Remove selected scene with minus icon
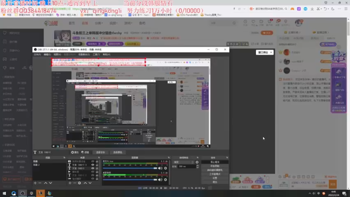 click(40, 183)
